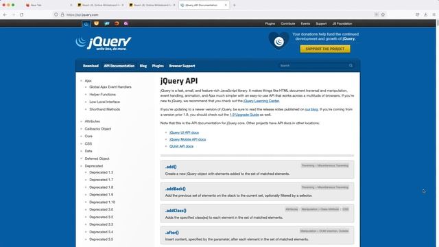Open the jQuery UI API docs link
Viewport: 439px width, 247px height.
(184, 132)
